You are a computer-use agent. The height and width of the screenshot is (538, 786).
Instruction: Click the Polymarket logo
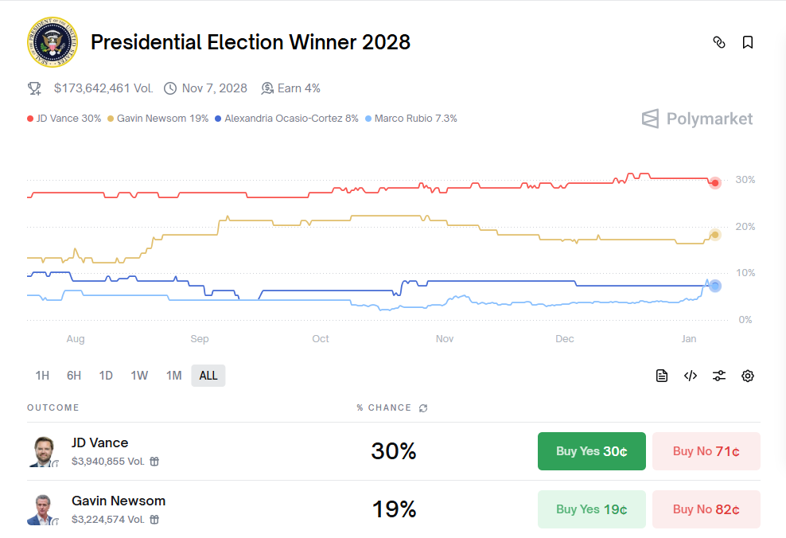click(697, 119)
